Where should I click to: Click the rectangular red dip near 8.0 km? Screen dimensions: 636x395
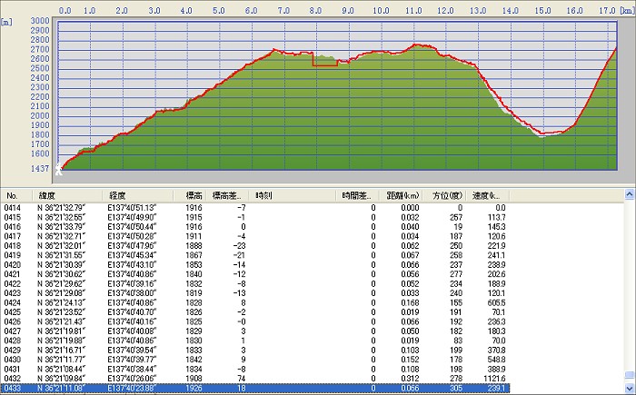(x=324, y=65)
